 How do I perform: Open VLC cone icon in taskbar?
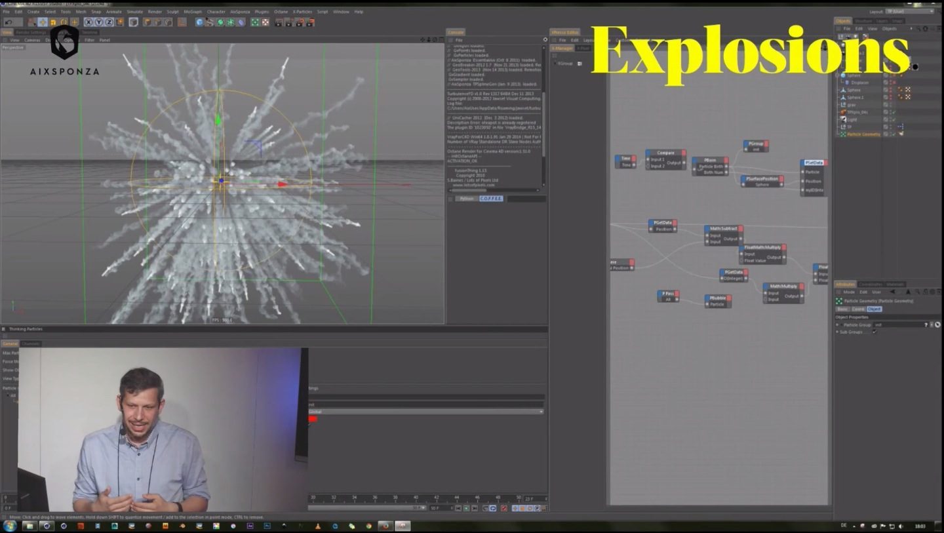point(318,526)
